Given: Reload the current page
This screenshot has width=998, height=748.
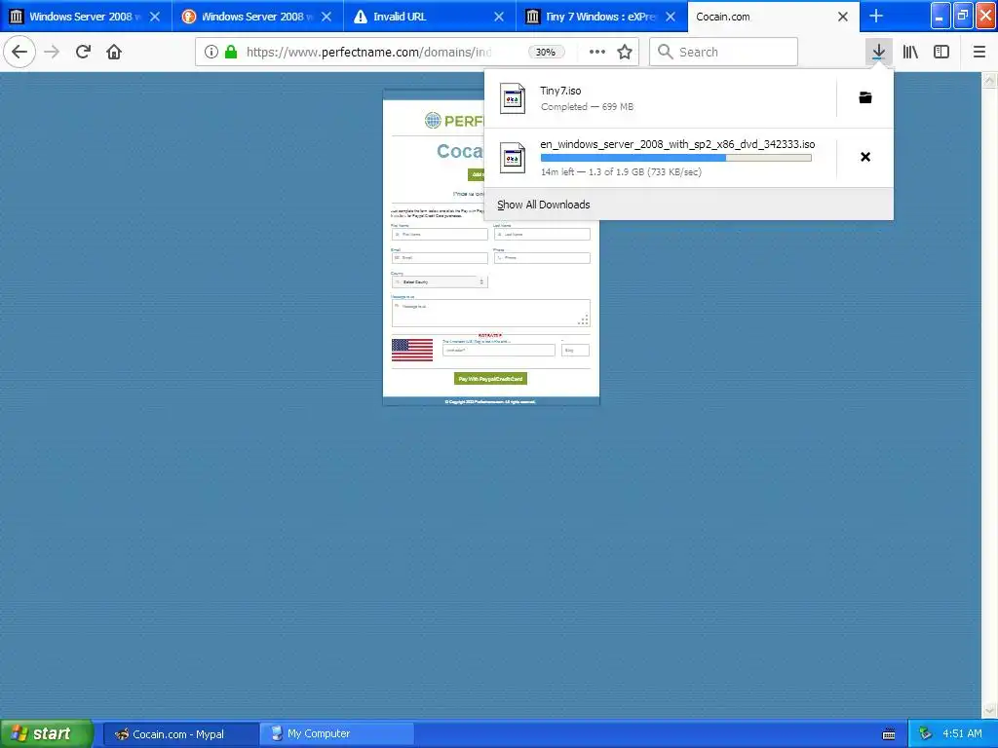Looking at the screenshot, I should coord(83,52).
